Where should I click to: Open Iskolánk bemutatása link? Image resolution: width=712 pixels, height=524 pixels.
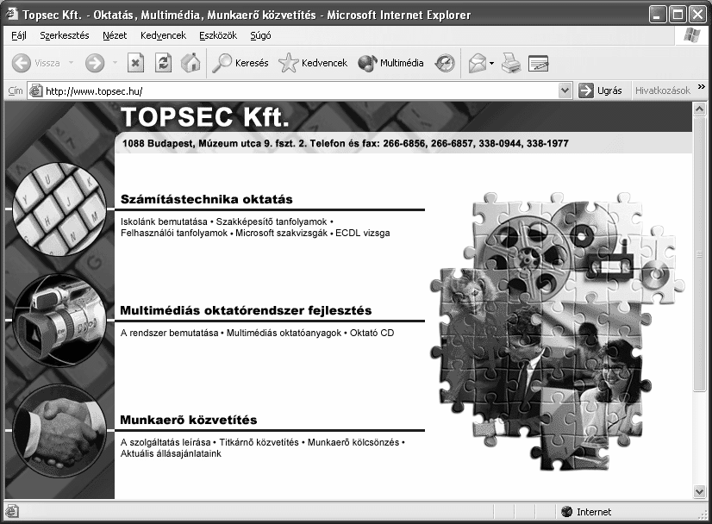coord(164,222)
